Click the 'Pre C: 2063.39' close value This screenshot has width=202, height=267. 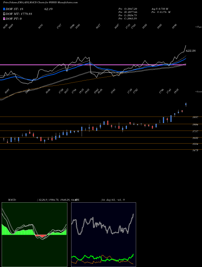[x=128, y=19]
